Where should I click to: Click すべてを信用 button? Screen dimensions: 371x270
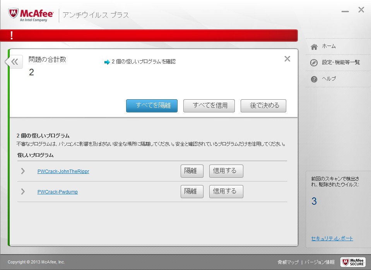209,105
